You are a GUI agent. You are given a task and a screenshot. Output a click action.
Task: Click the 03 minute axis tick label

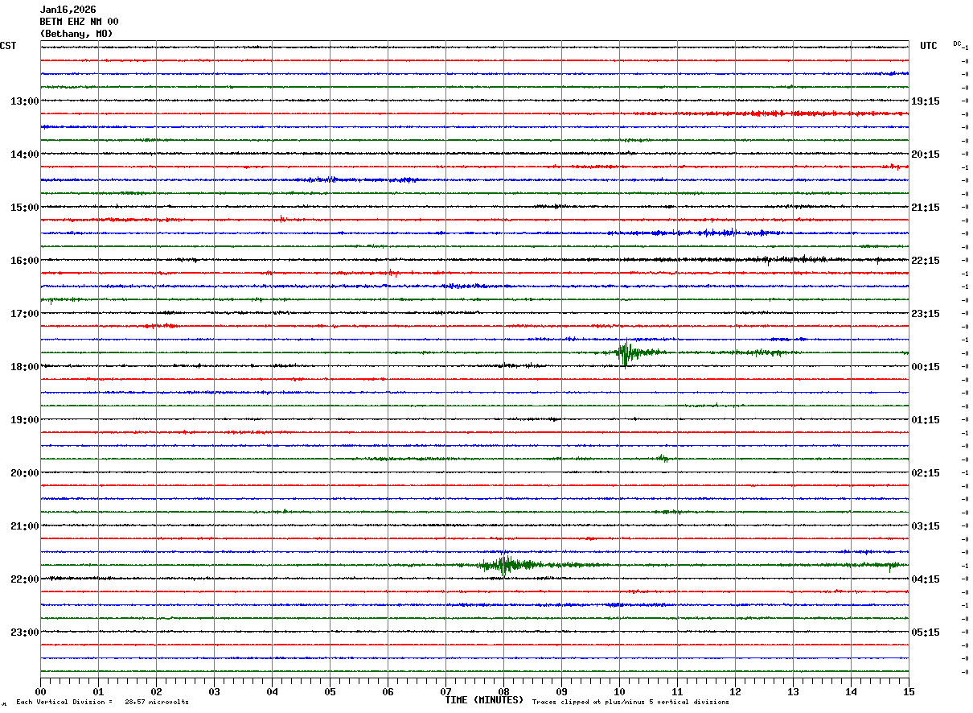tap(215, 692)
